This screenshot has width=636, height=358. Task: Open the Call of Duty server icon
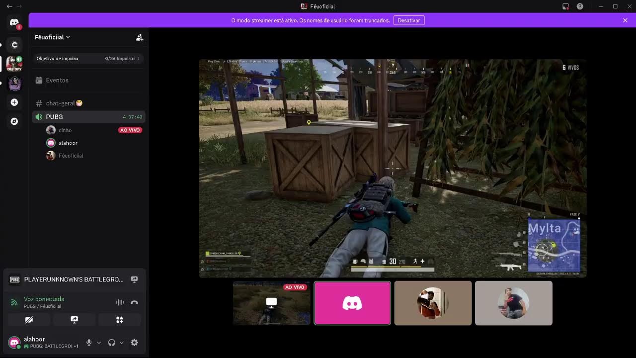(x=14, y=64)
